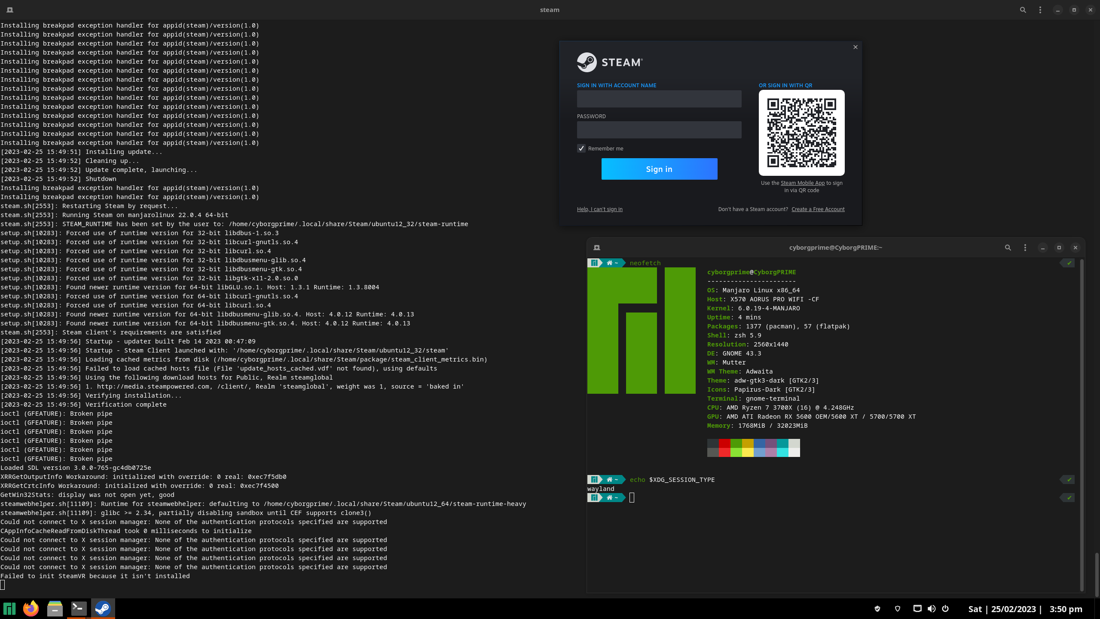The width and height of the screenshot is (1100, 619).
Task: Open the steam terminal kebab menu
Action: click(1040, 10)
